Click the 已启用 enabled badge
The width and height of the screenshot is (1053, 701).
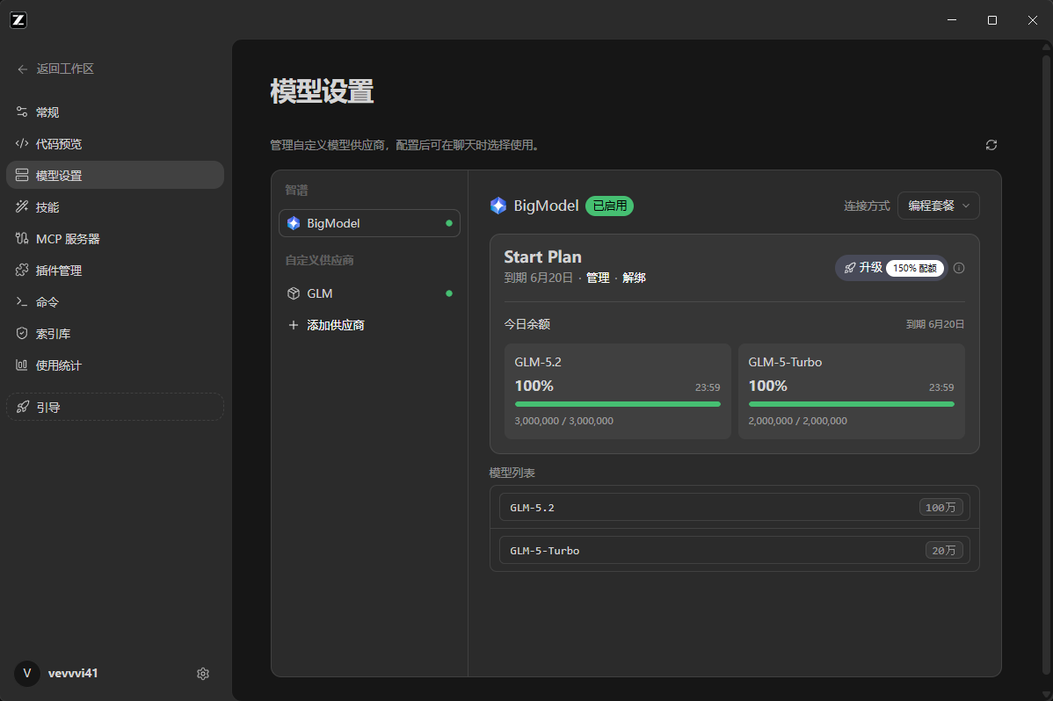pos(610,206)
